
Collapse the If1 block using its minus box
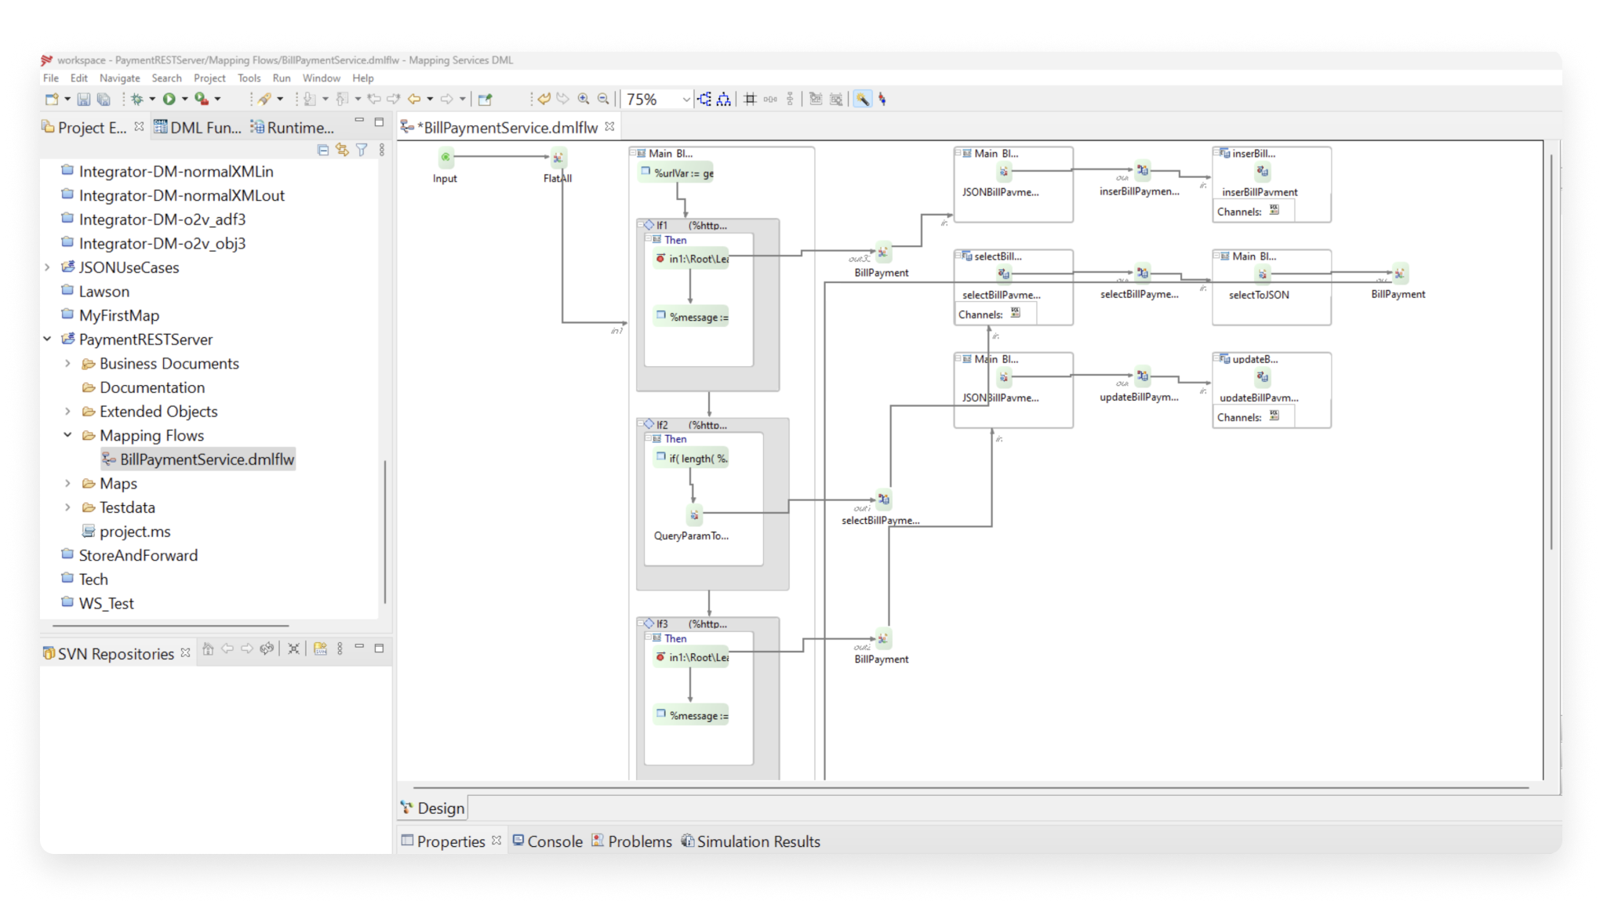(x=641, y=225)
